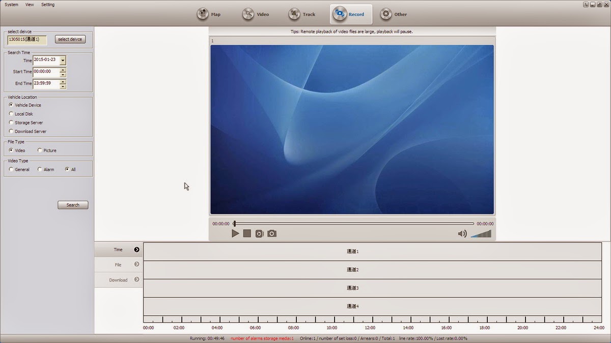Click the video preview window 1
This screenshot has height=343, width=611.
point(352,130)
